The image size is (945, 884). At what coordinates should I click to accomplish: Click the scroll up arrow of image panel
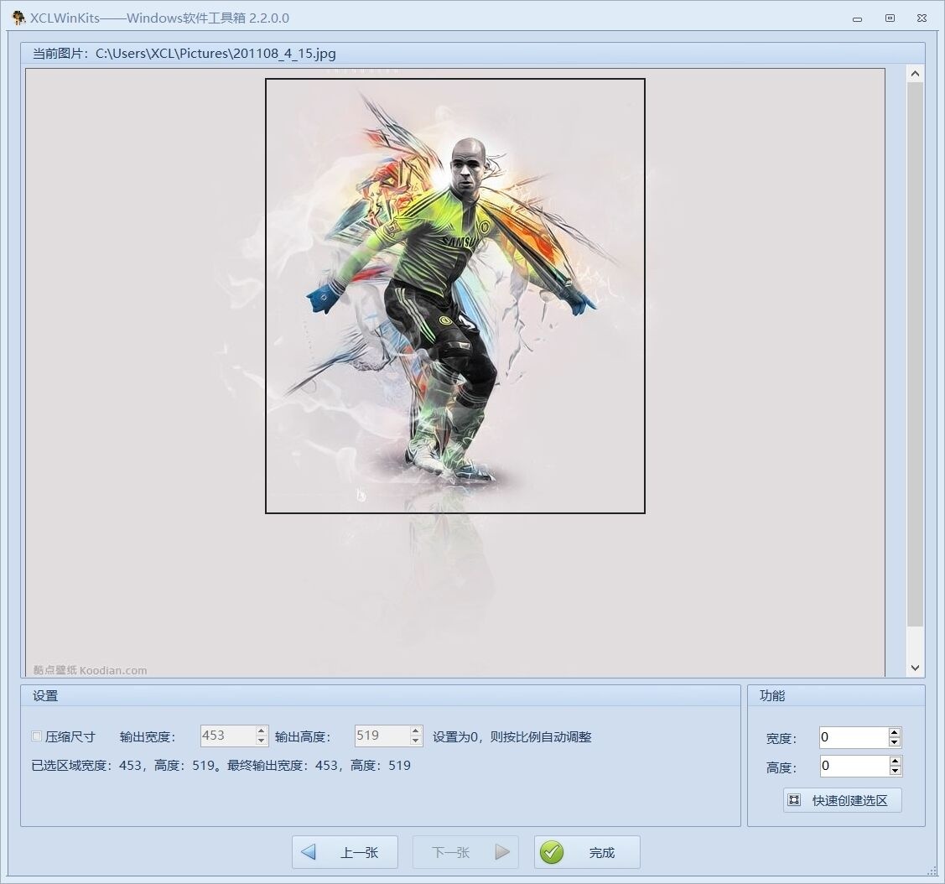click(915, 74)
